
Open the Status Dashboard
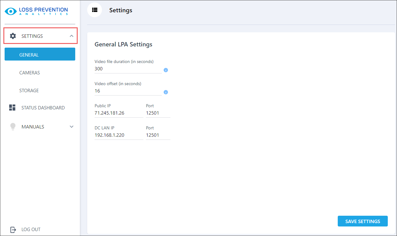(x=43, y=108)
